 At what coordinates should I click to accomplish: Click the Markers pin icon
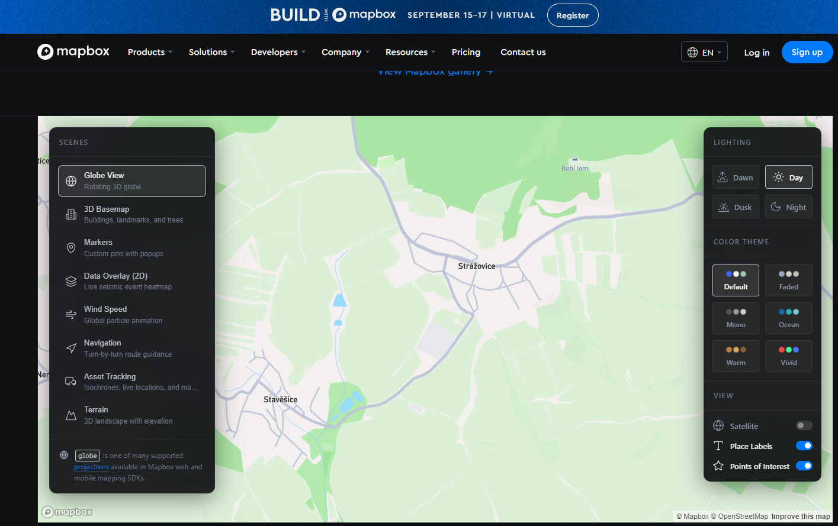tap(71, 248)
